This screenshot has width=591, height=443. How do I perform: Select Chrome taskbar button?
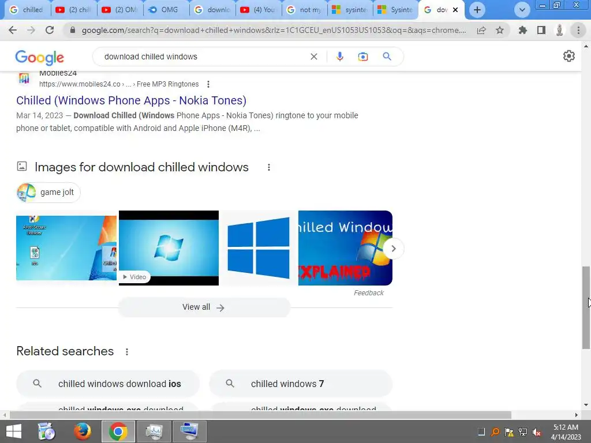tap(118, 431)
